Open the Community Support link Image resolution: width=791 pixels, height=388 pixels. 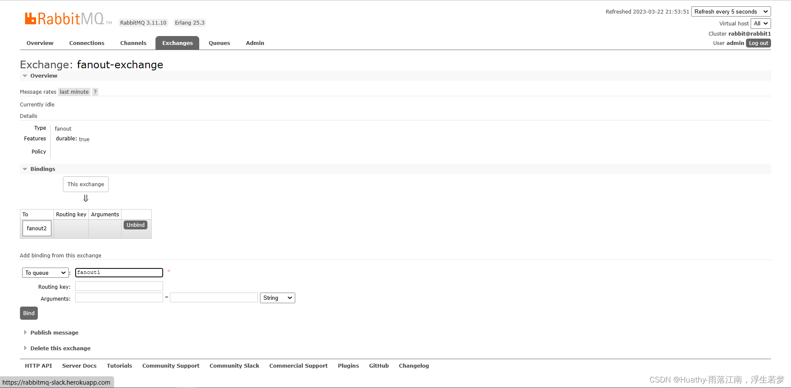171,366
